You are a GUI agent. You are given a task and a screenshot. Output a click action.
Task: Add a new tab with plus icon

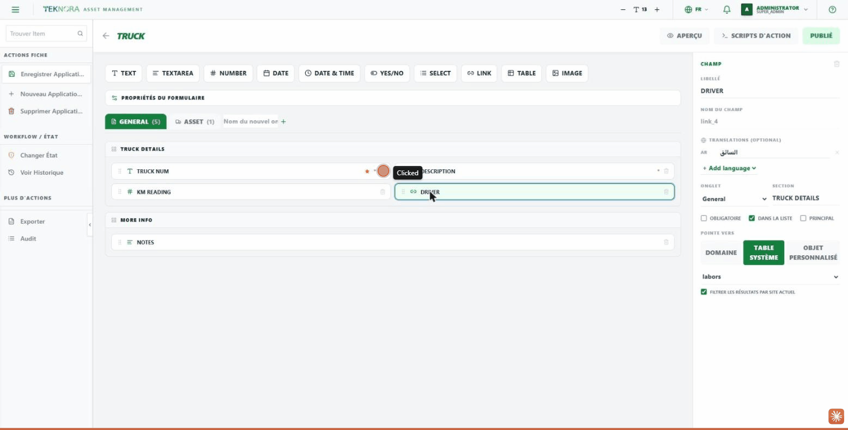click(283, 122)
